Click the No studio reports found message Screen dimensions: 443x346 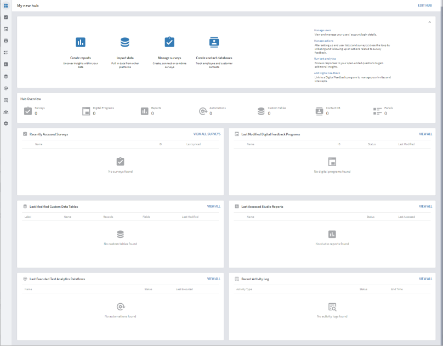tap(332, 244)
